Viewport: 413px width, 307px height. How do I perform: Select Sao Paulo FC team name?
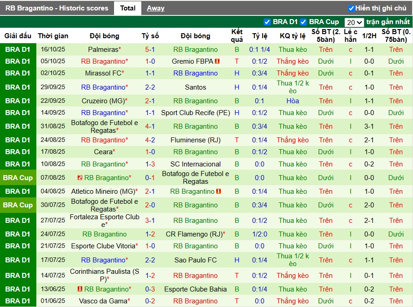tap(195, 260)
